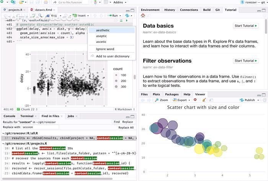Expand the Addins dropdown
Viewport: 268px width, 181px height.
coord(121,2)
